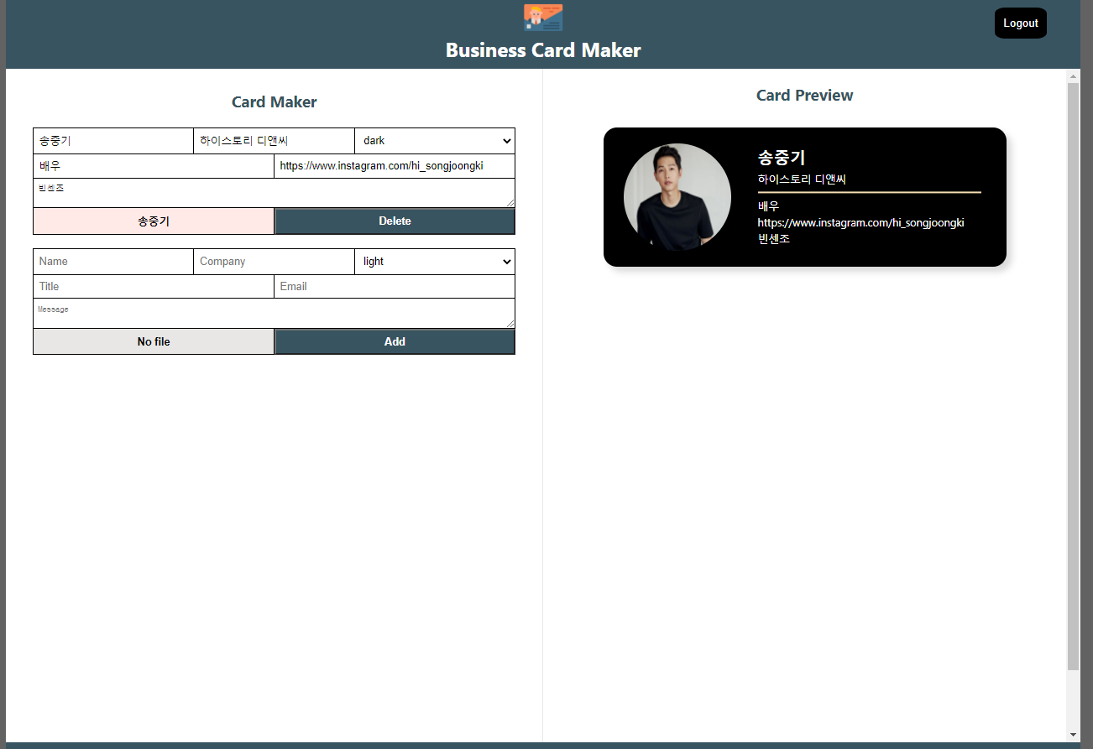
Task: Select a theme in the new card form
Action: (x=434, y=261)
